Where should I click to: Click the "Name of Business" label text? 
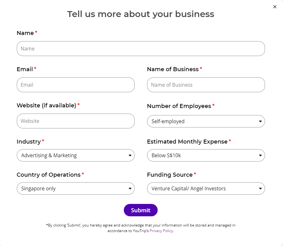[x=173, y=69]
